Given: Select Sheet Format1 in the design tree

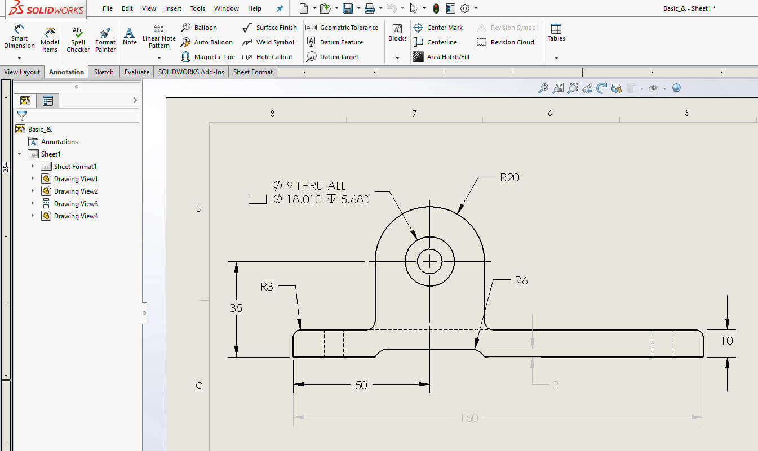Looking at the screenshot, I should click(x=75, y=166).
